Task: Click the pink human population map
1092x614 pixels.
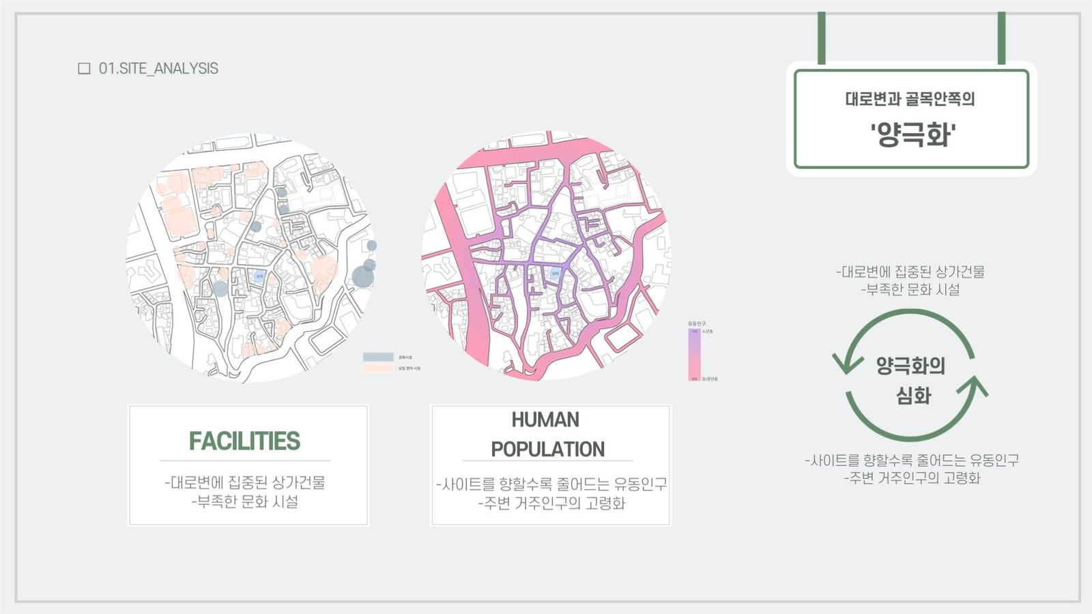Action: click(546, 256)
